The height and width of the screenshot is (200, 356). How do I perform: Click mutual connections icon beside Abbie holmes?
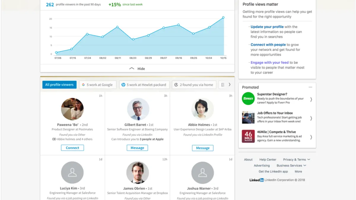[x=54, y=139]
